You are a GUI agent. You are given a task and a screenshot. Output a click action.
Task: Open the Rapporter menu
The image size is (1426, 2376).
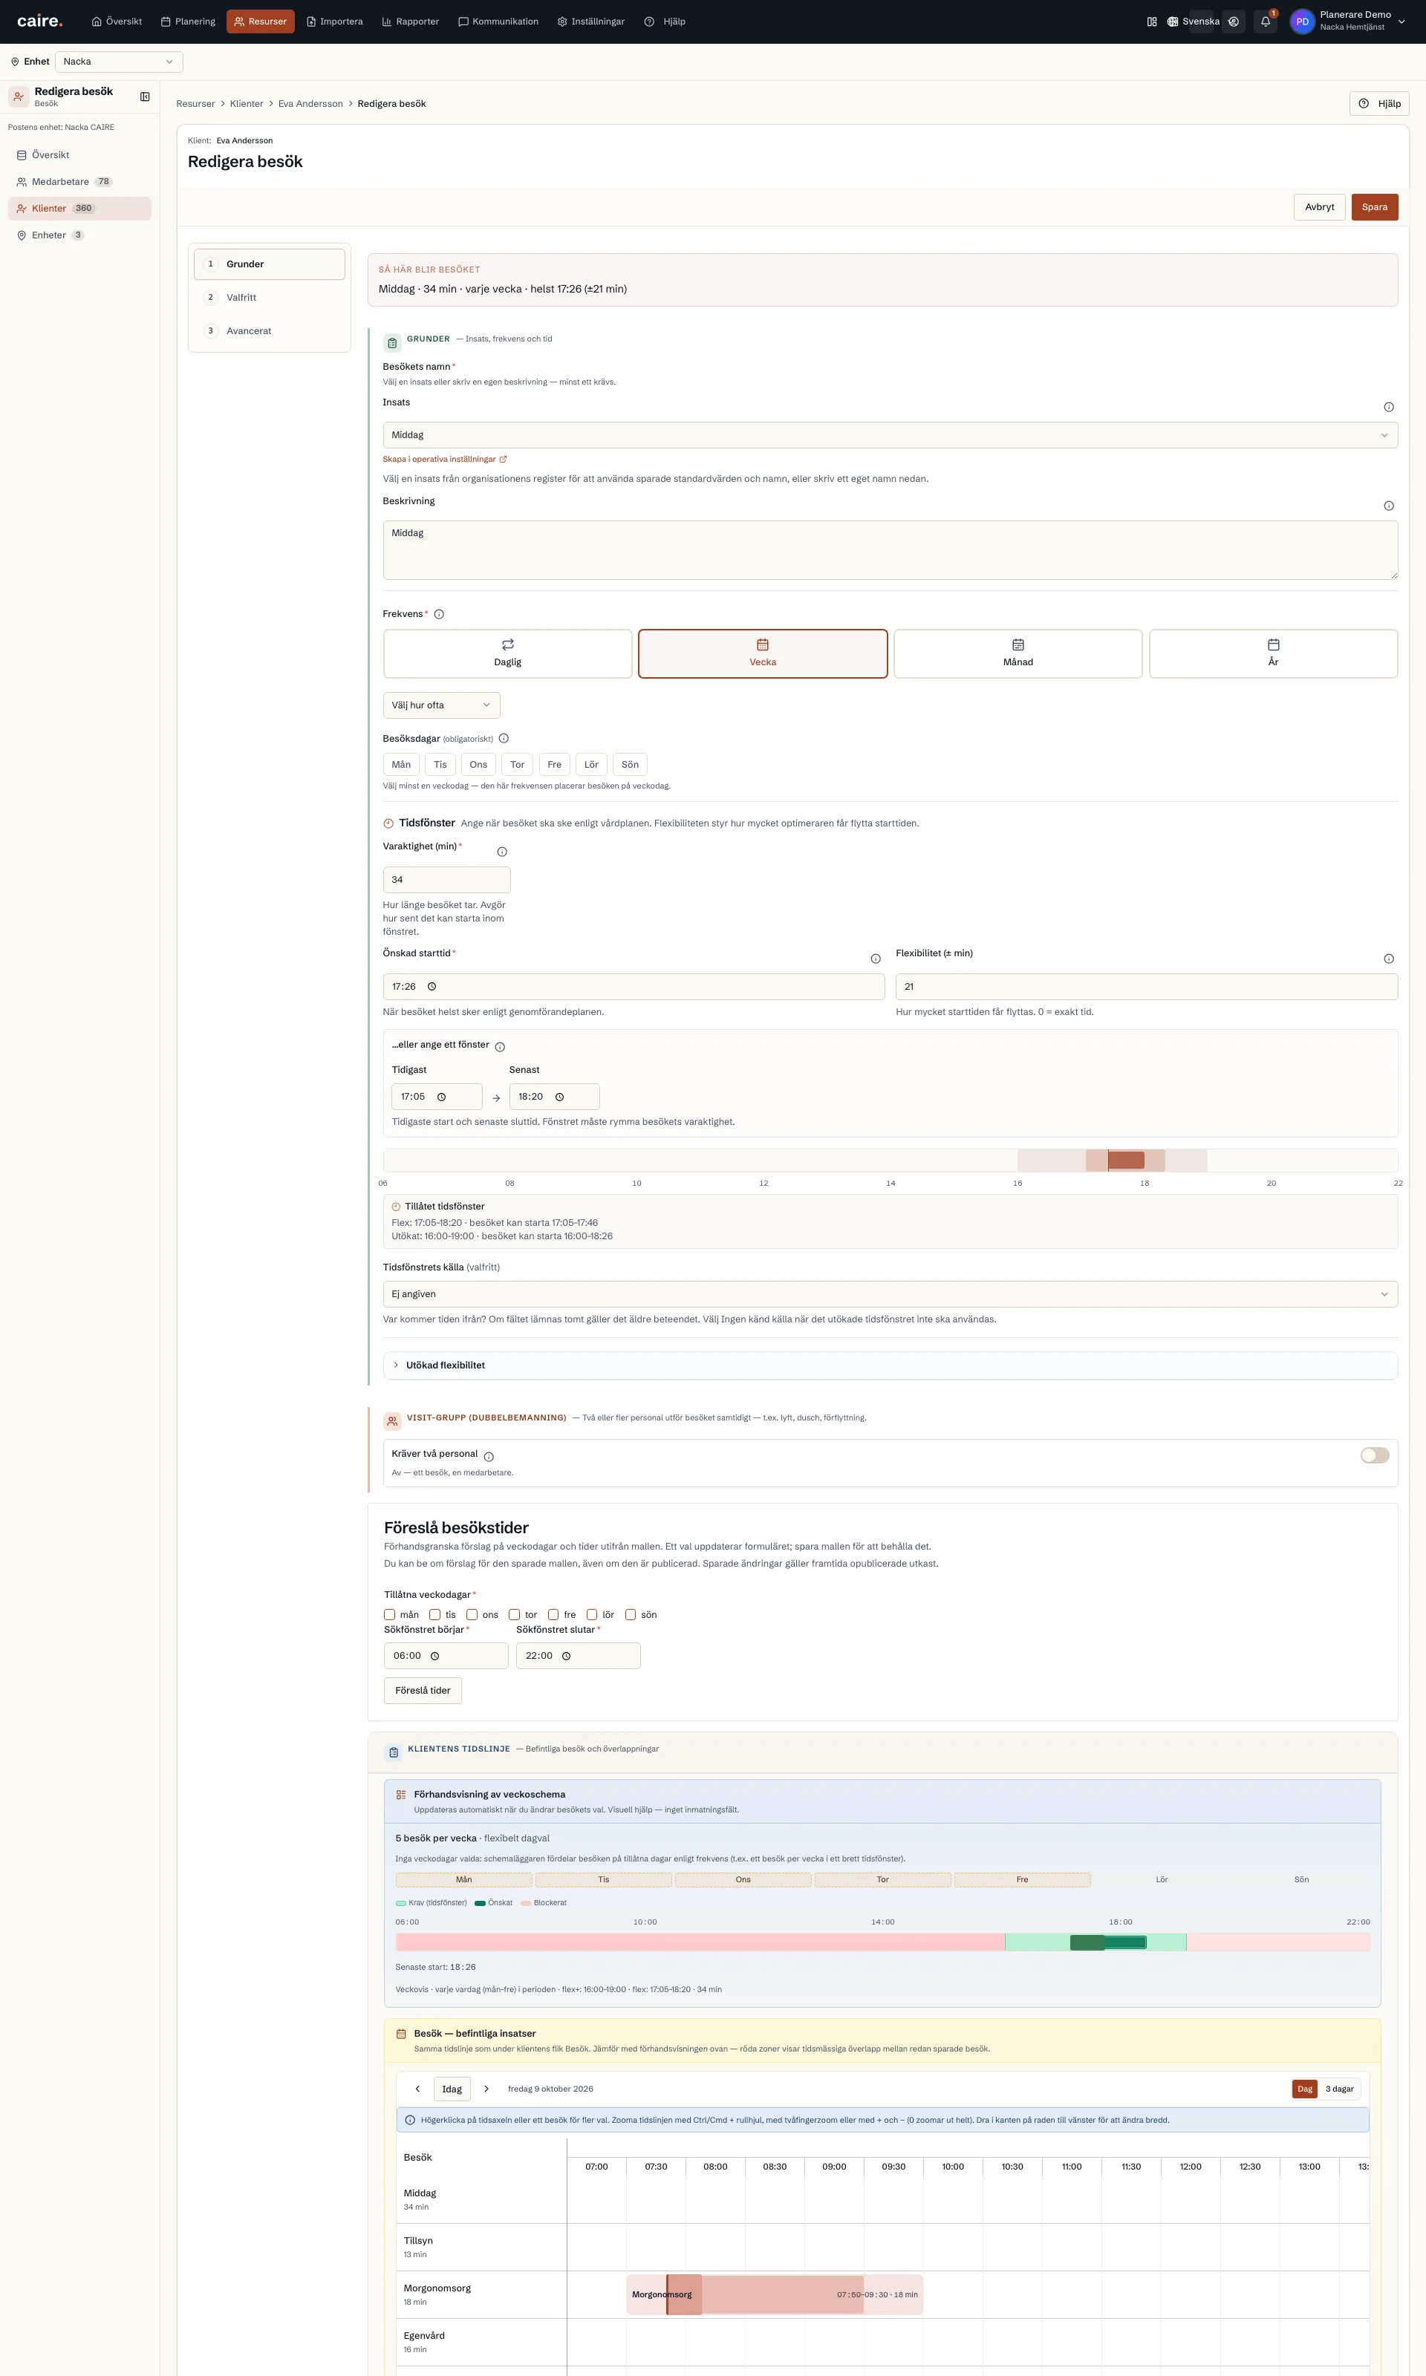pos(410,21)
